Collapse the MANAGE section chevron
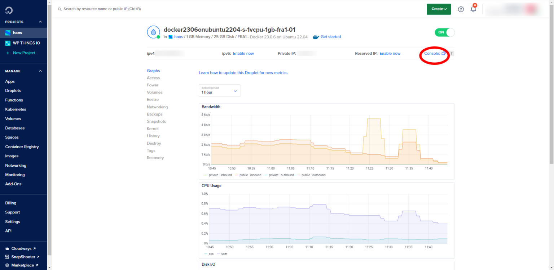Screen dimensions: 554x270 (40, 71)
